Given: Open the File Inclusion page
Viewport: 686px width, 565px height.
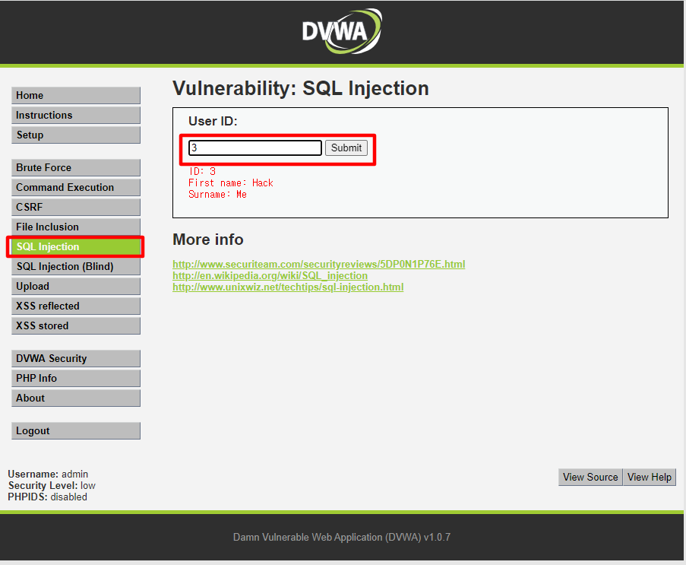Looking at the screenshot, I should (76, 227).
